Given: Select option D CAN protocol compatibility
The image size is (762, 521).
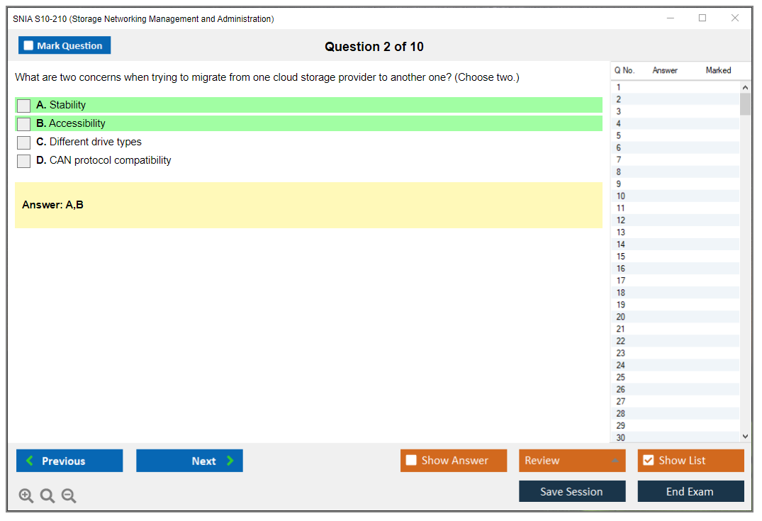Looking at the screenshot, I should point(24,161).
